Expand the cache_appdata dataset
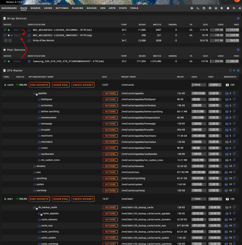The image size is (242, 245). [x=41, y=215]
